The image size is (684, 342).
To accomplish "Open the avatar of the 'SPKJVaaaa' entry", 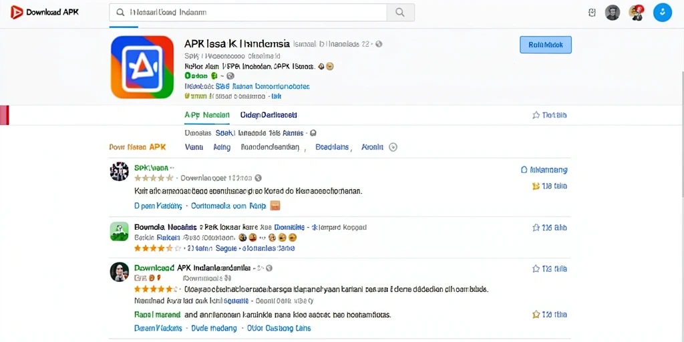I will point(119,171).
